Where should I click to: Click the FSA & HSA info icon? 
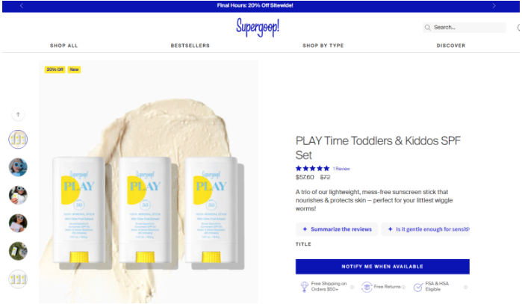(x=466, y=287)
